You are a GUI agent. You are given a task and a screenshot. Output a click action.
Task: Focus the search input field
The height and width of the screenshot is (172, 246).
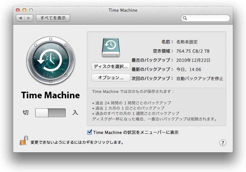(x=207, y=18)
